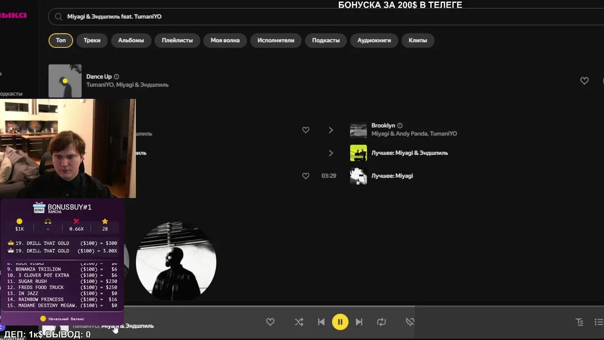Click the RAINBOW PRINCESS row
Viewport: 604px width, 340px height.
click(x=62, y=300)
